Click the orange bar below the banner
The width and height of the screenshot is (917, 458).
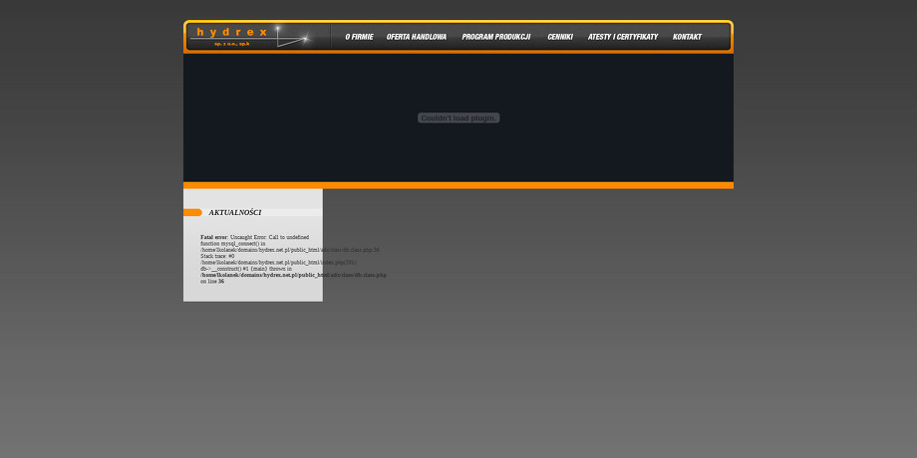click(458, 185)
